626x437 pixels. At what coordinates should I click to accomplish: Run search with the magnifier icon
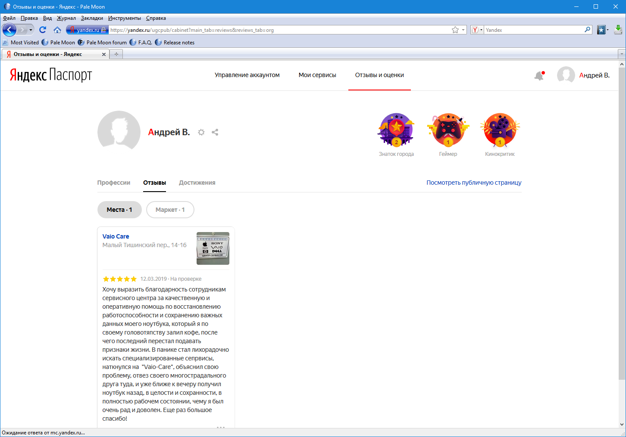588,30
